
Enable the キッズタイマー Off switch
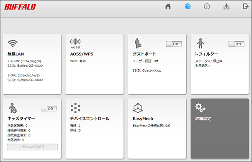point(49,109)
